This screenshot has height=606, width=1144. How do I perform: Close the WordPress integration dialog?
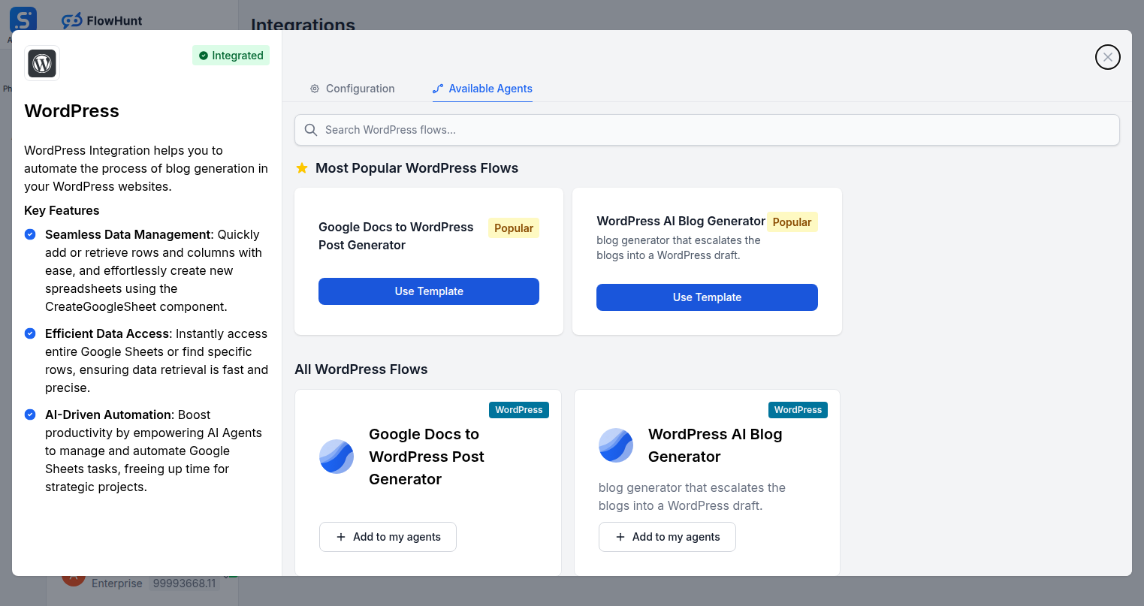pos(1107,57)
